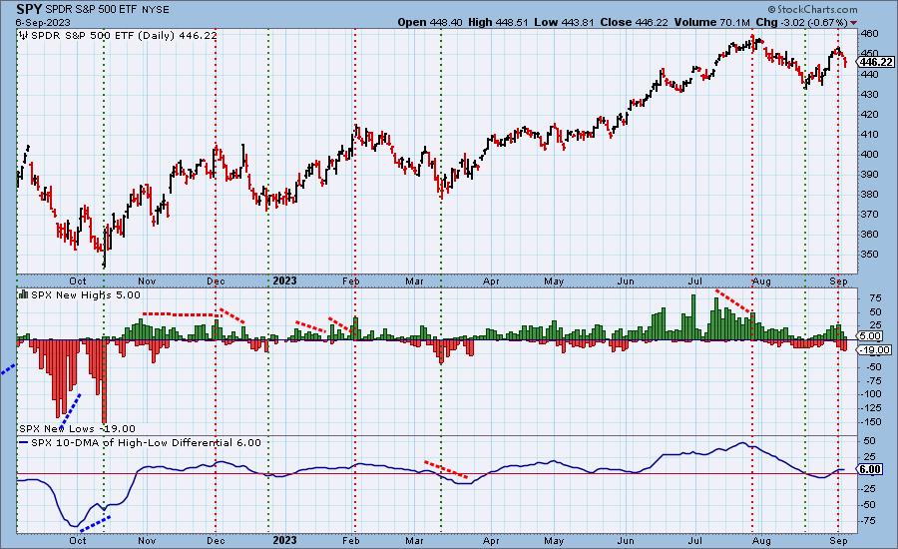
Task: Click the SPX New Lows -19.00 legend
Action: [x=77, y=428]
